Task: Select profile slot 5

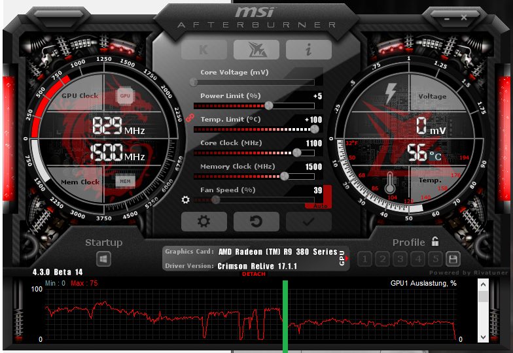Action: tap(436, 259)
